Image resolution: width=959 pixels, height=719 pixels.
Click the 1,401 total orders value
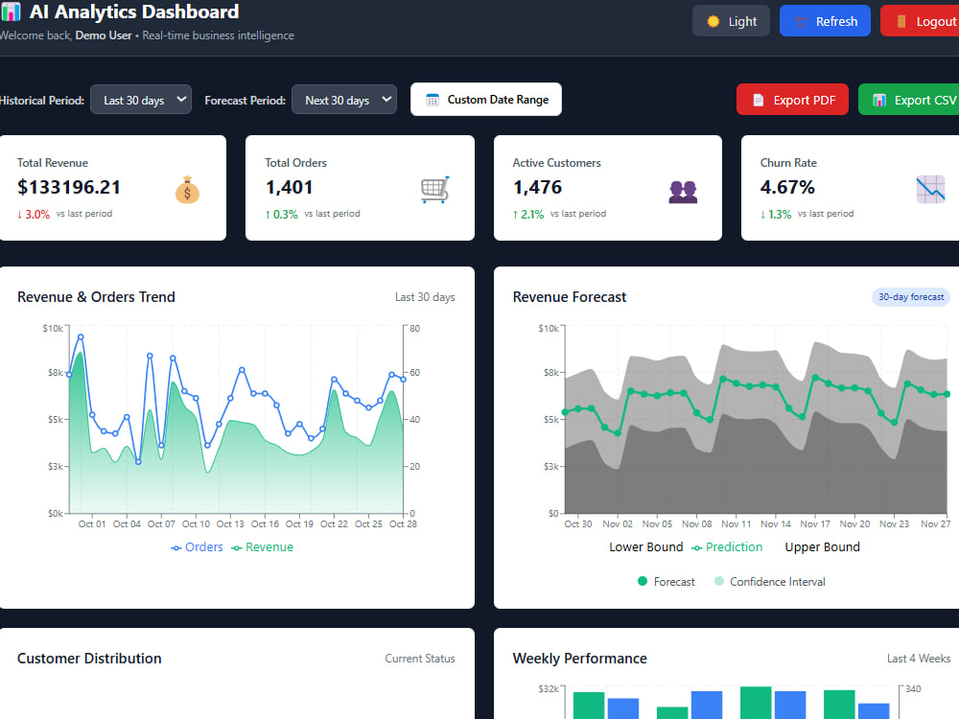point(289,187)
